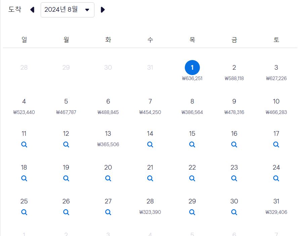Search price for August 18

pos(24,178)
